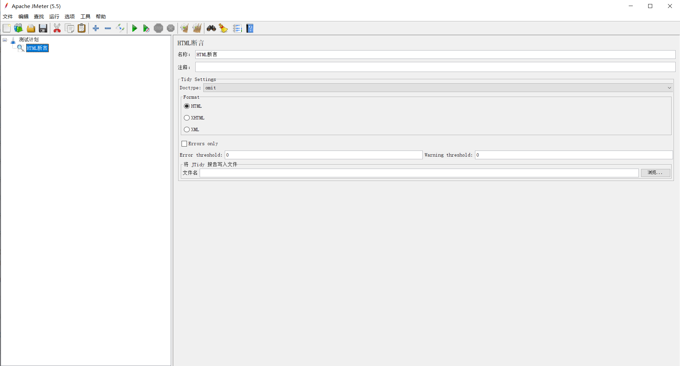This screenshot has width=680, height=366.
Task: Start the test with green play icon
Action: point(134,28)
